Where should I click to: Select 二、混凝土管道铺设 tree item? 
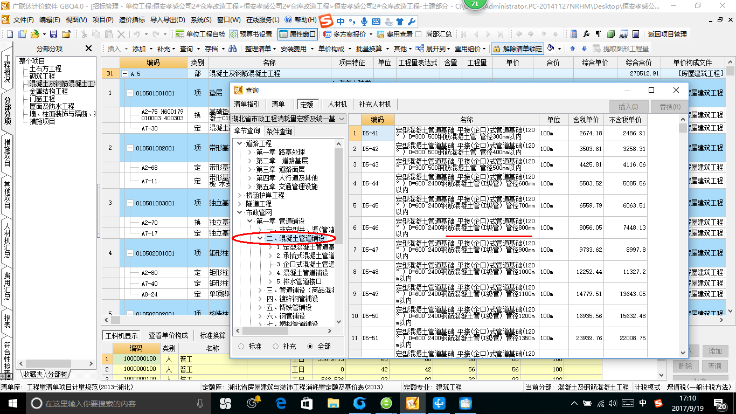[x=295, y=238]
